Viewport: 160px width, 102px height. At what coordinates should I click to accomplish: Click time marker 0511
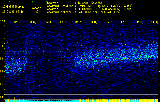point(17,22)
